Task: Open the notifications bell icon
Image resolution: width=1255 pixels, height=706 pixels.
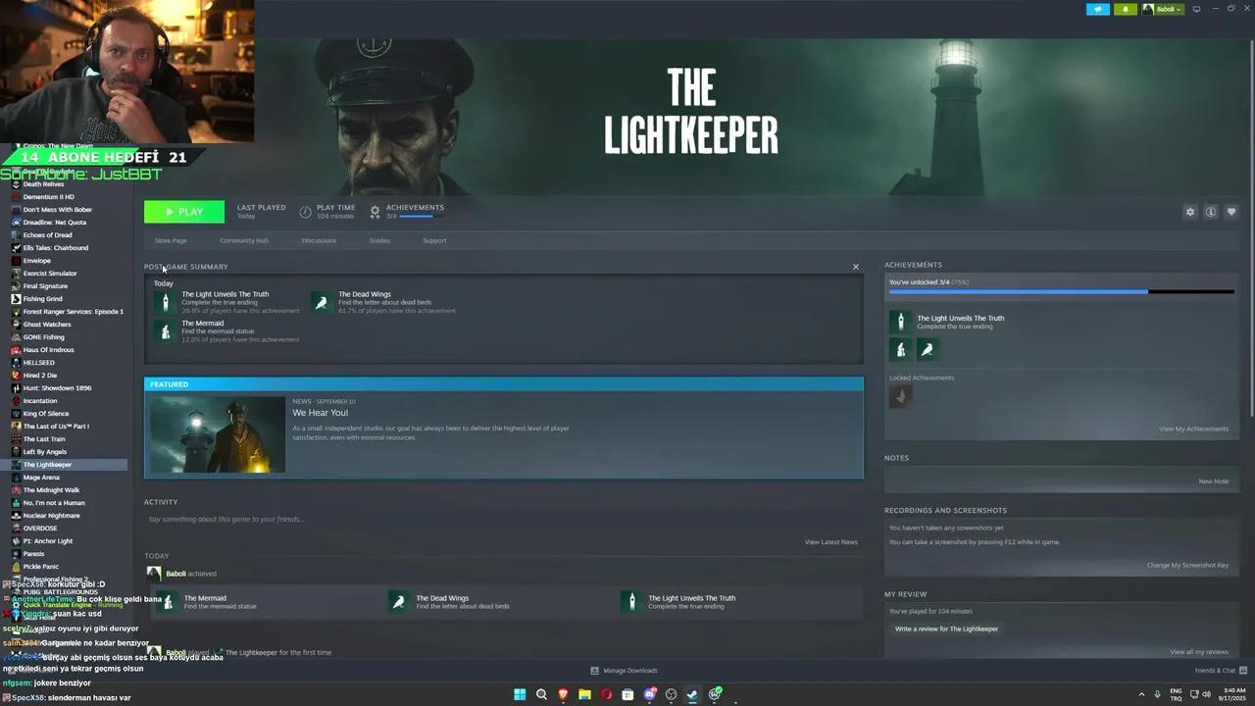Action: (1125, 9)
